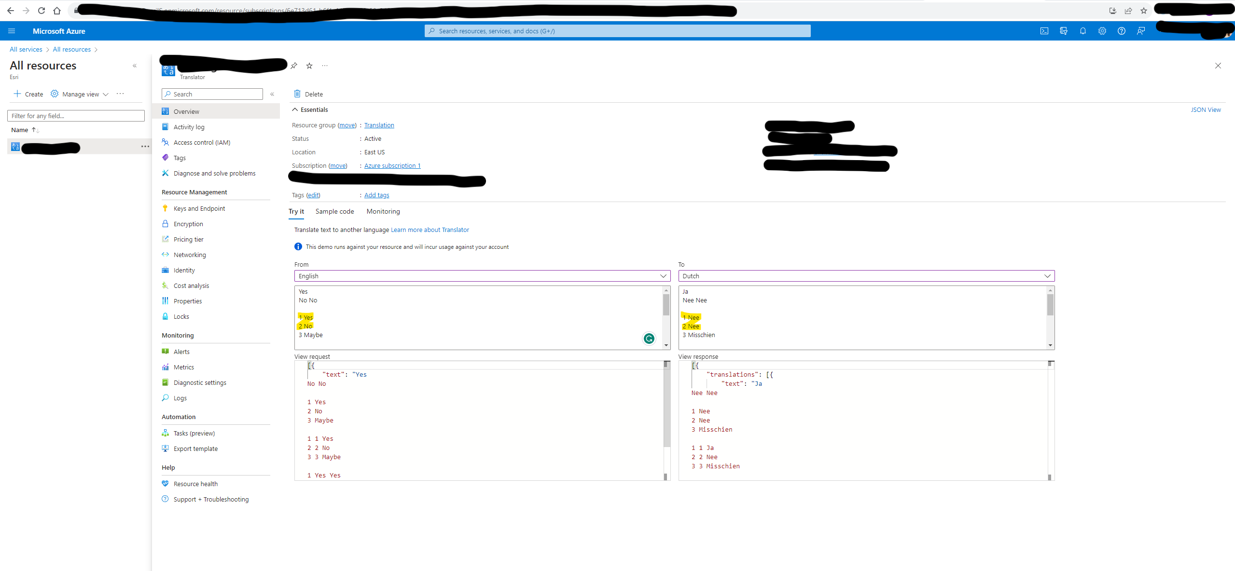
Task: Open the resource title more options ellipsis
Action: click(x=325, y=66)
